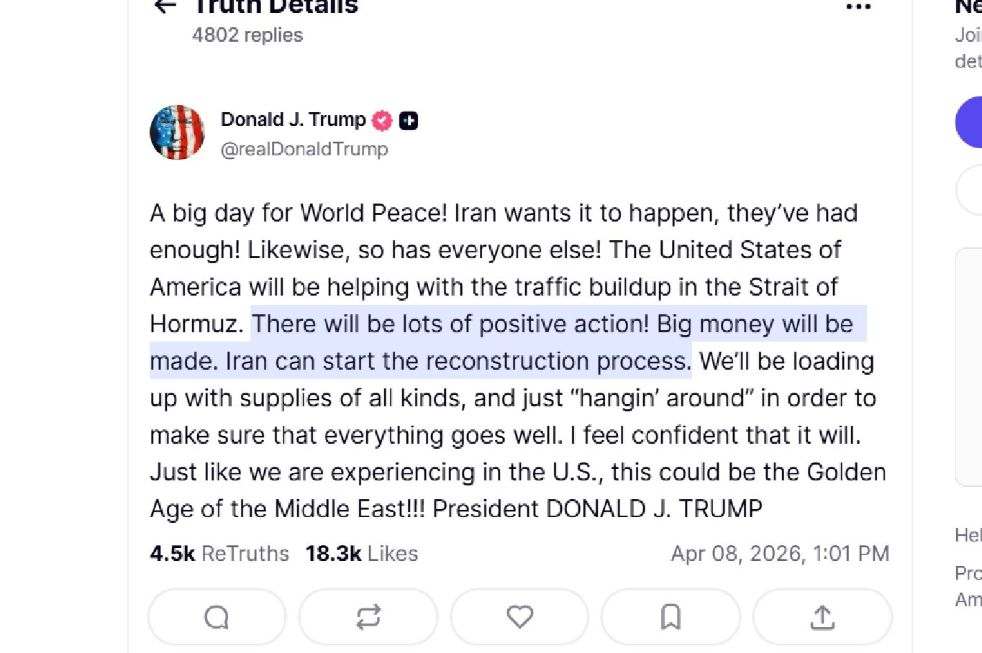Share the post using the upload icon
Viewport: 982px width, 653px height.
(822, 617)
